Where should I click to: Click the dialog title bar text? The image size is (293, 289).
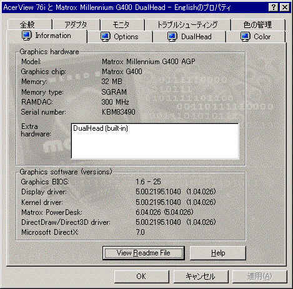(117, 7)
